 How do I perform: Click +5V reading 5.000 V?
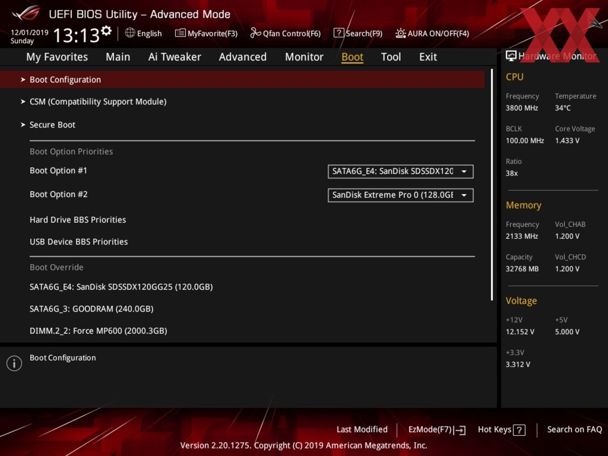click(567, 332)
